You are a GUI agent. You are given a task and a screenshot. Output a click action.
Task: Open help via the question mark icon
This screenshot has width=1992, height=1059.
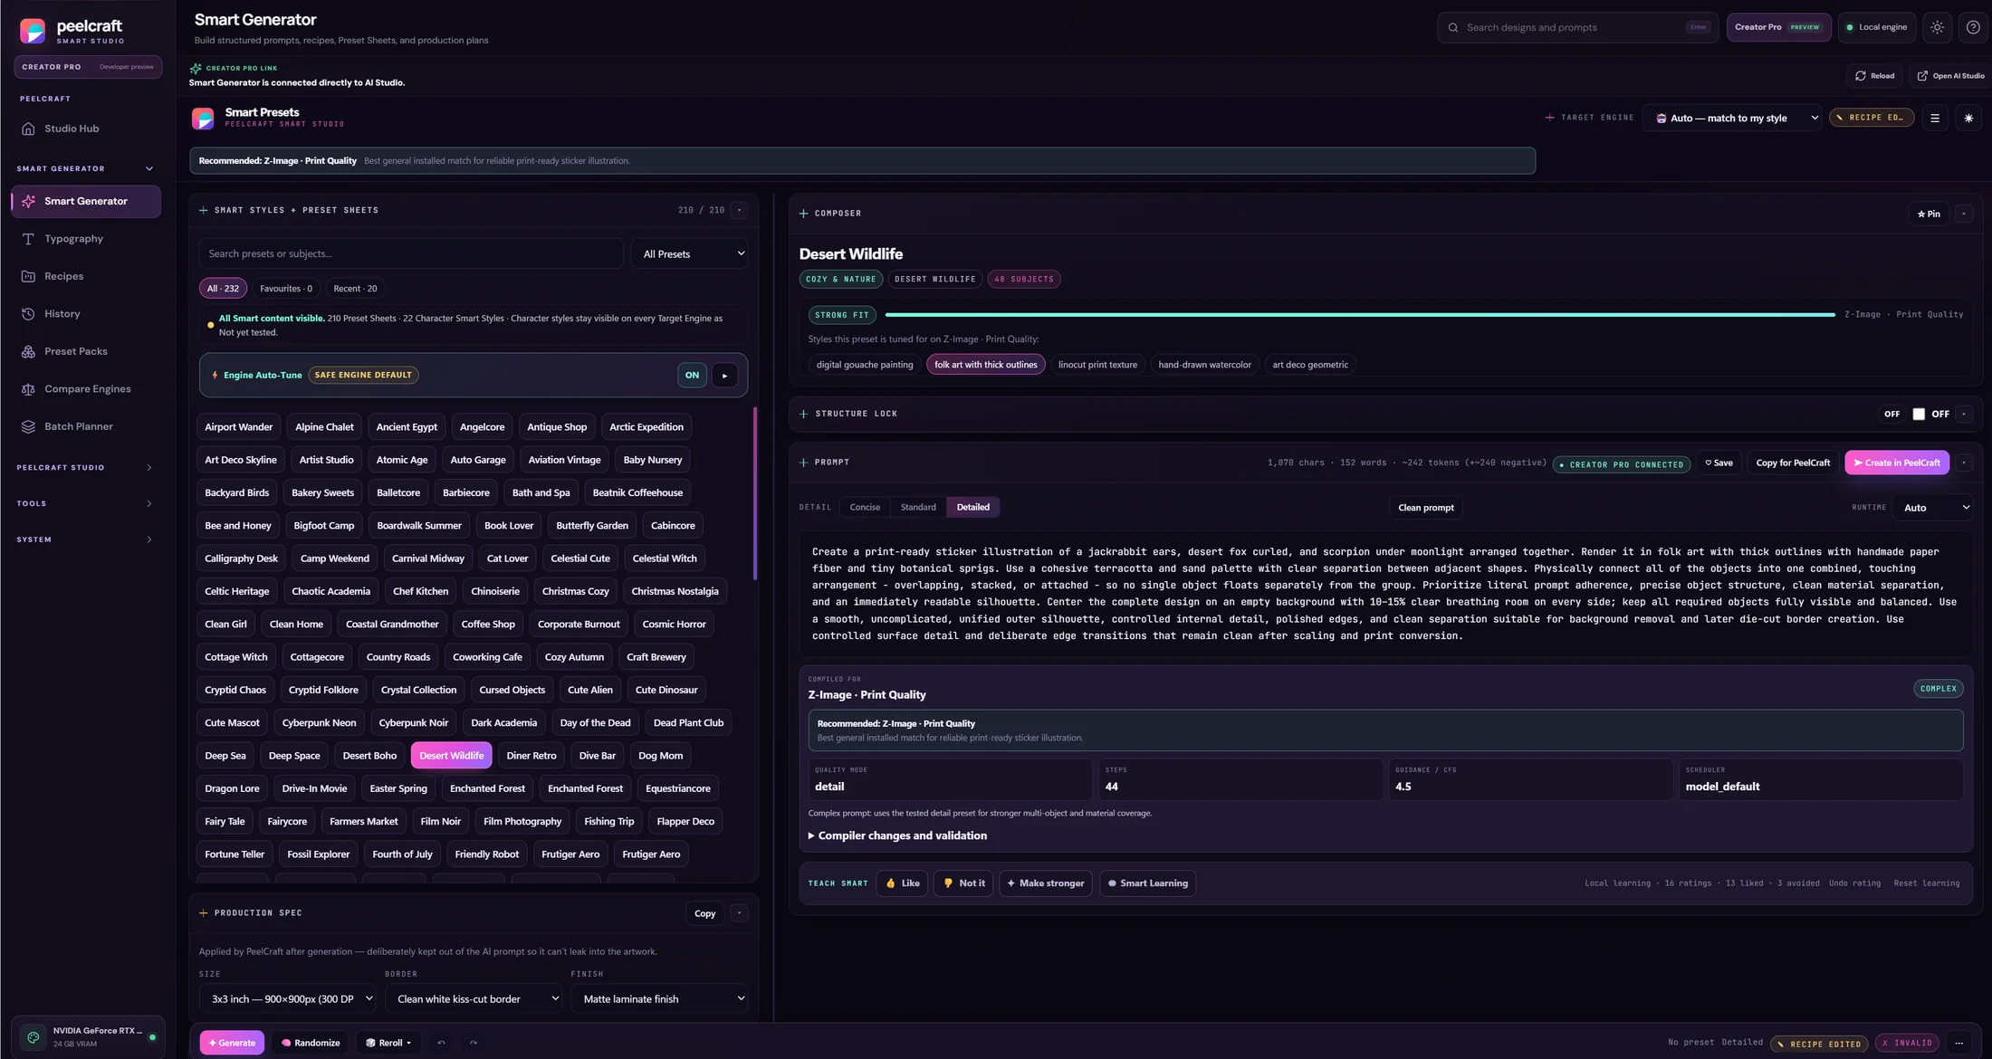(x=1973, y=27)
